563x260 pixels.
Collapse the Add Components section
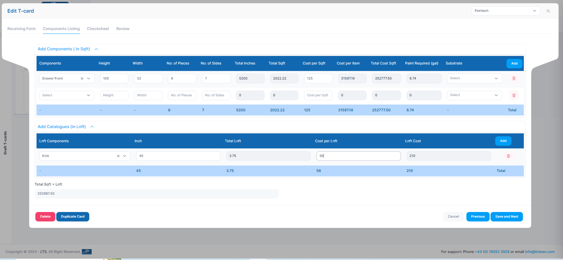(x=96, y=49)
